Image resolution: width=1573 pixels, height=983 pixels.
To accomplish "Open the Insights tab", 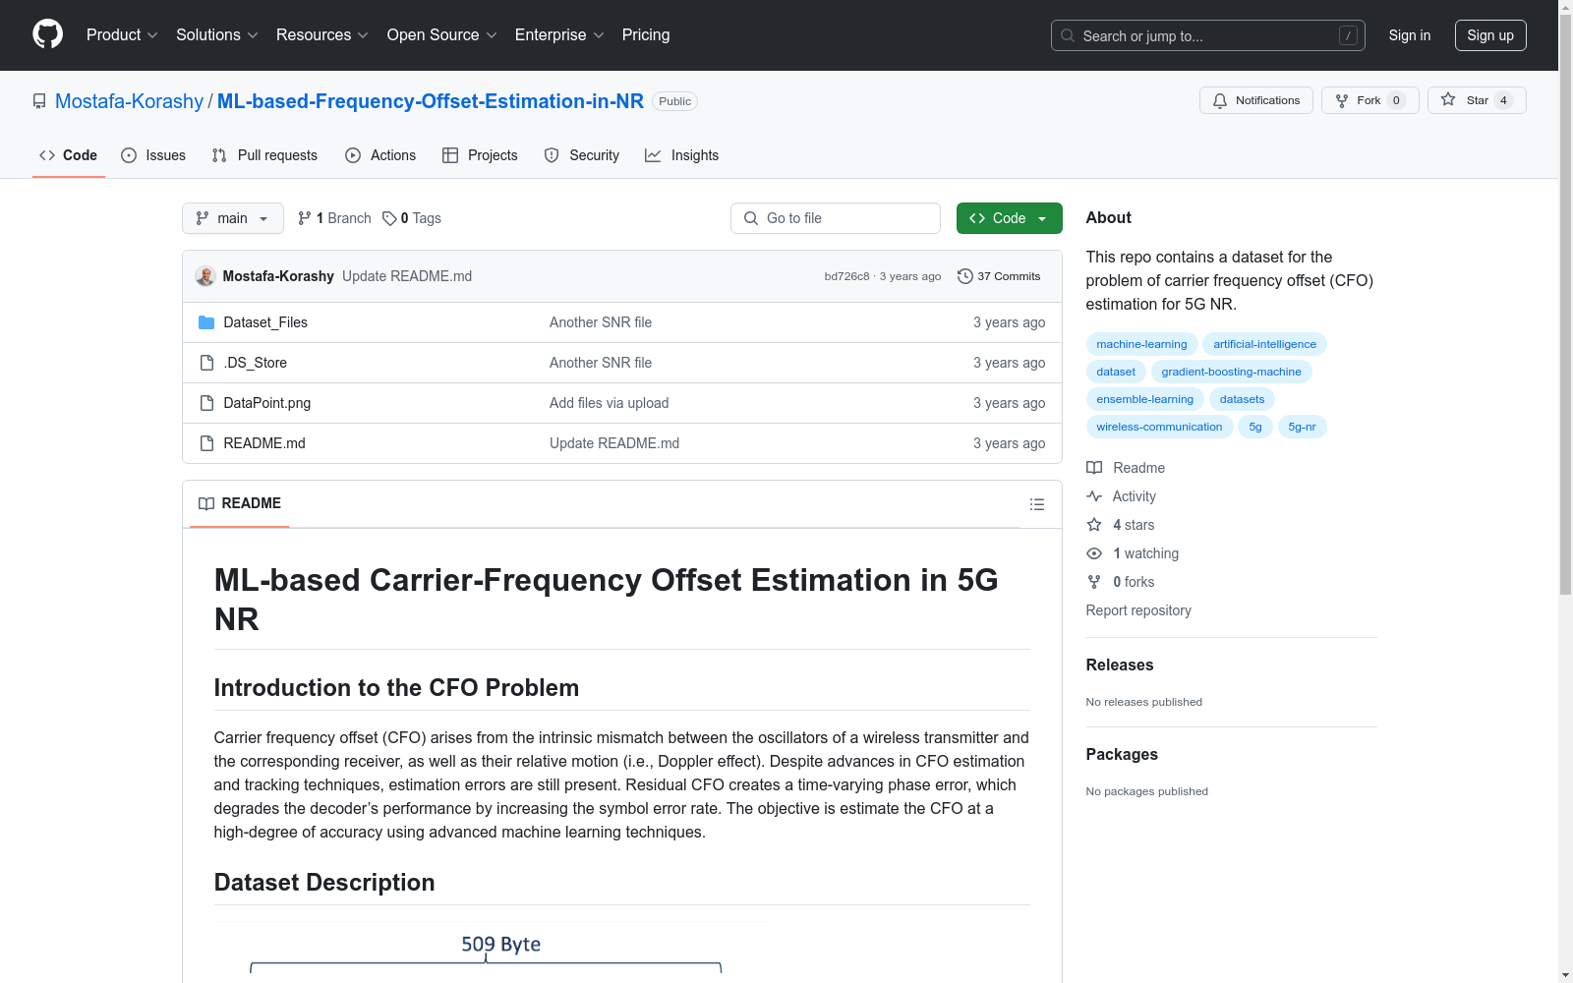I will click(682, 155).
